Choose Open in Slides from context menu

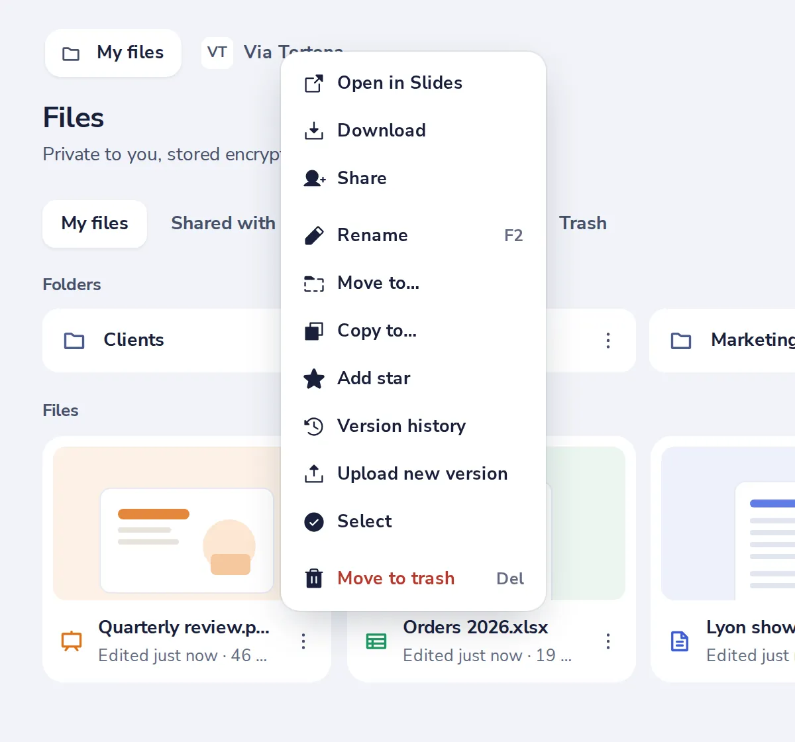413,83
